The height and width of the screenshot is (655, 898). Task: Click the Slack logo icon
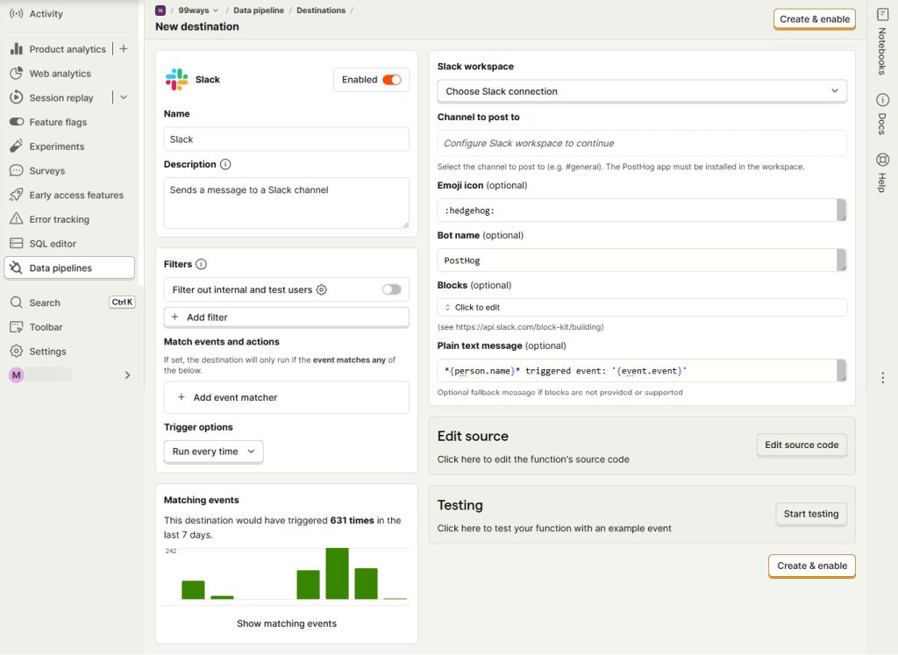[x=177, y=80]
